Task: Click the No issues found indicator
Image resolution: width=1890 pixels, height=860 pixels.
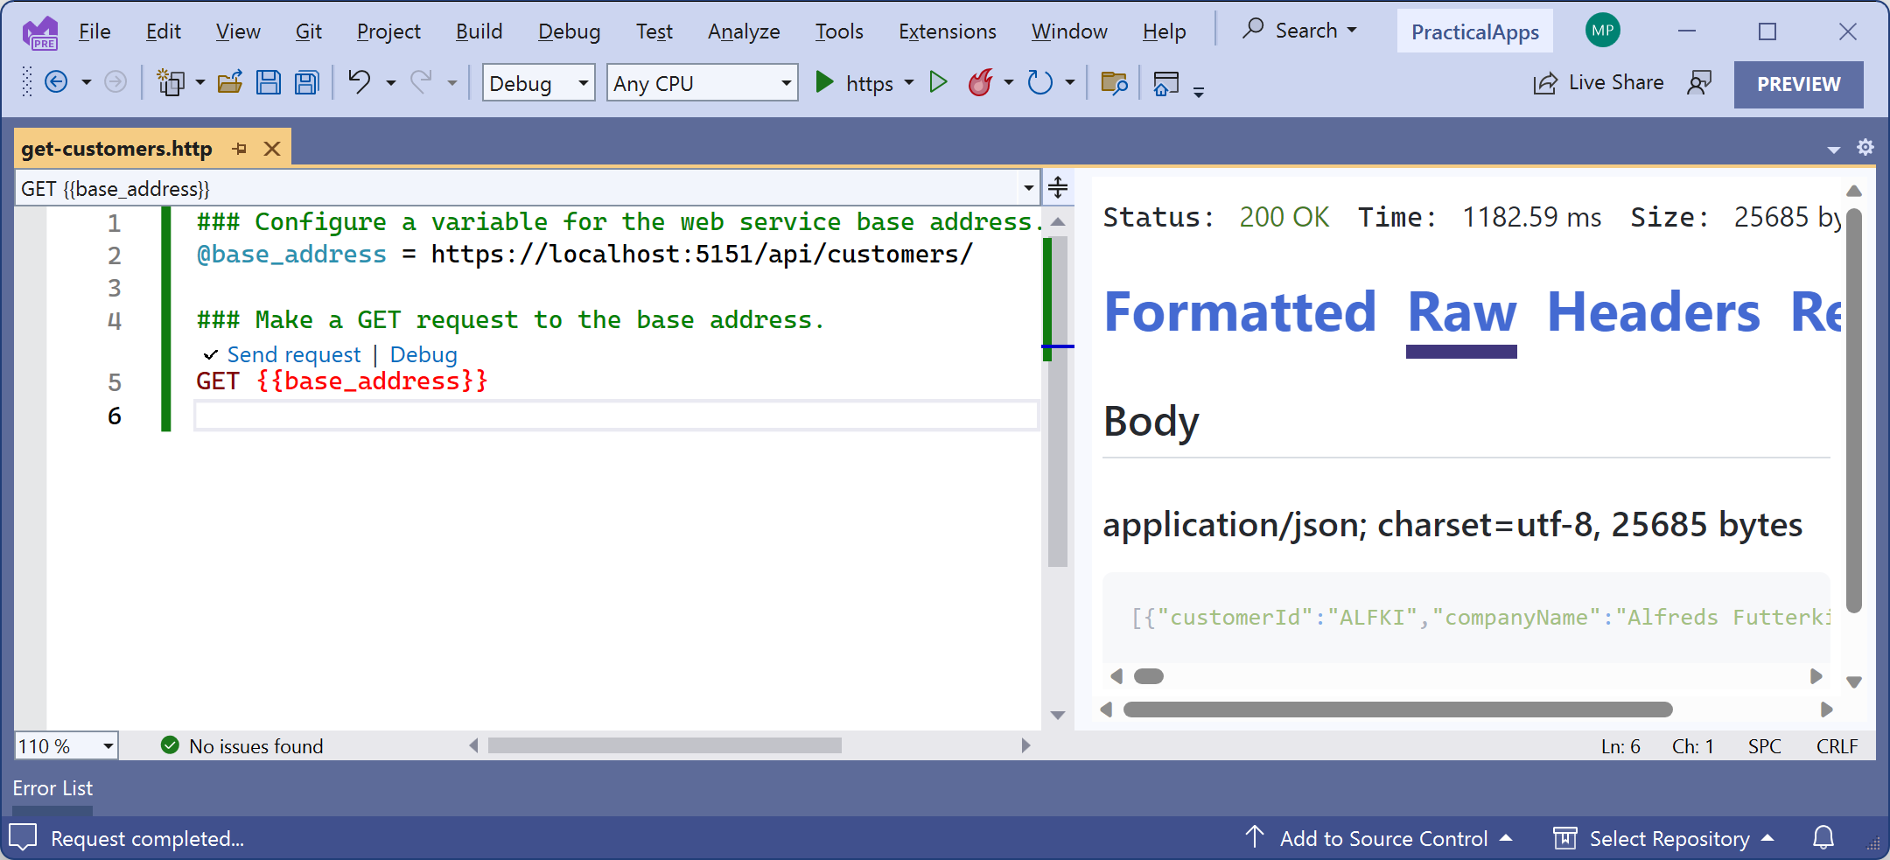Action: pos(242,746)
